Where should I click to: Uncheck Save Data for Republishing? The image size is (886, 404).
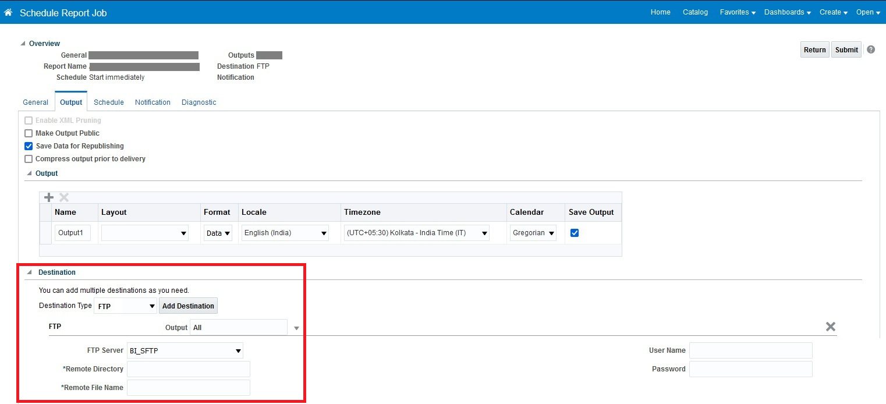[x=29, y=146]
